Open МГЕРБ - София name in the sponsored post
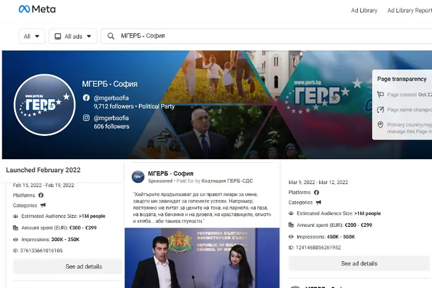Screen dimensions: 432x288 point(170,173)
